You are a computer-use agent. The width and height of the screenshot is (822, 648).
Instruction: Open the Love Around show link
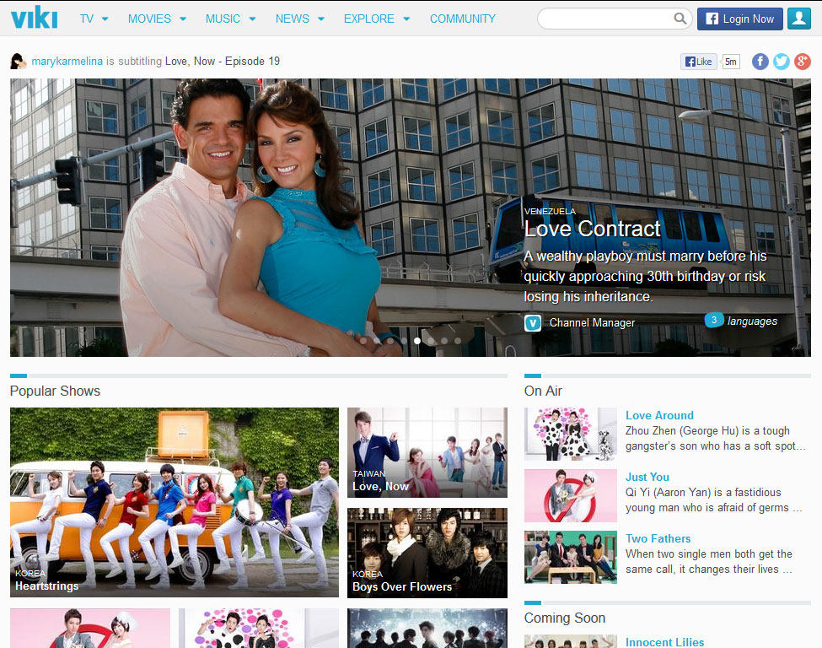659,415
